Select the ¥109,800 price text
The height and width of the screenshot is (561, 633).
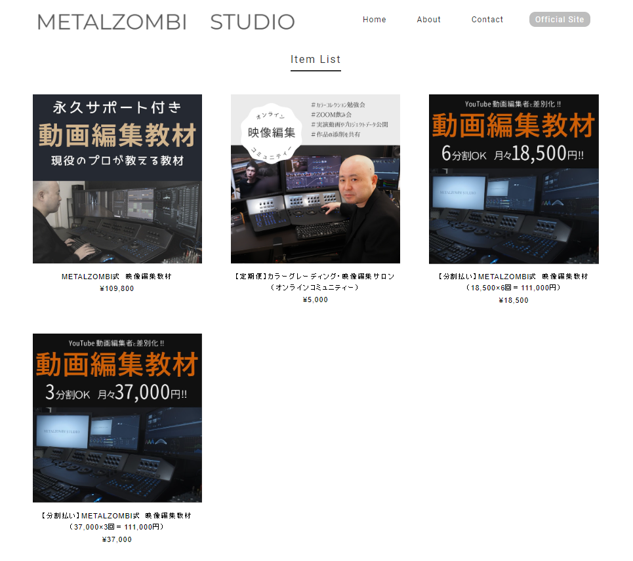(117, 288)
